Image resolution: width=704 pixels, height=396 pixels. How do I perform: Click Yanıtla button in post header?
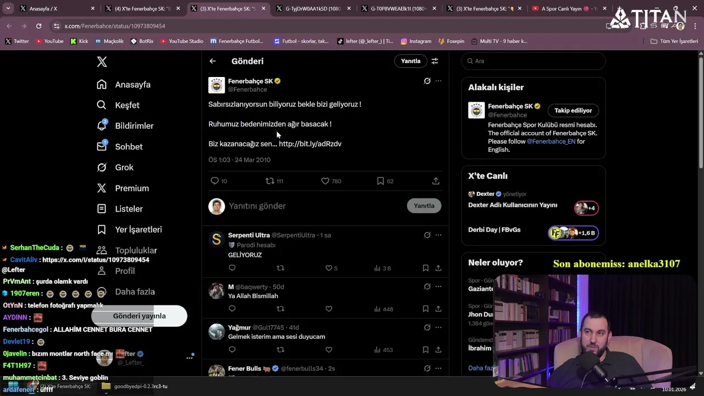(x=410, y=61)
